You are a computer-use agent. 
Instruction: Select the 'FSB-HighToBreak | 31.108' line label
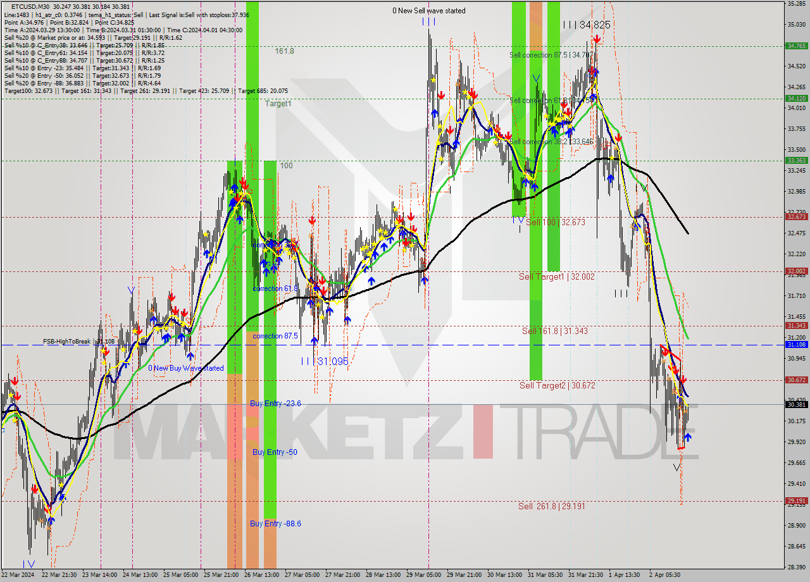pos(78,342)
